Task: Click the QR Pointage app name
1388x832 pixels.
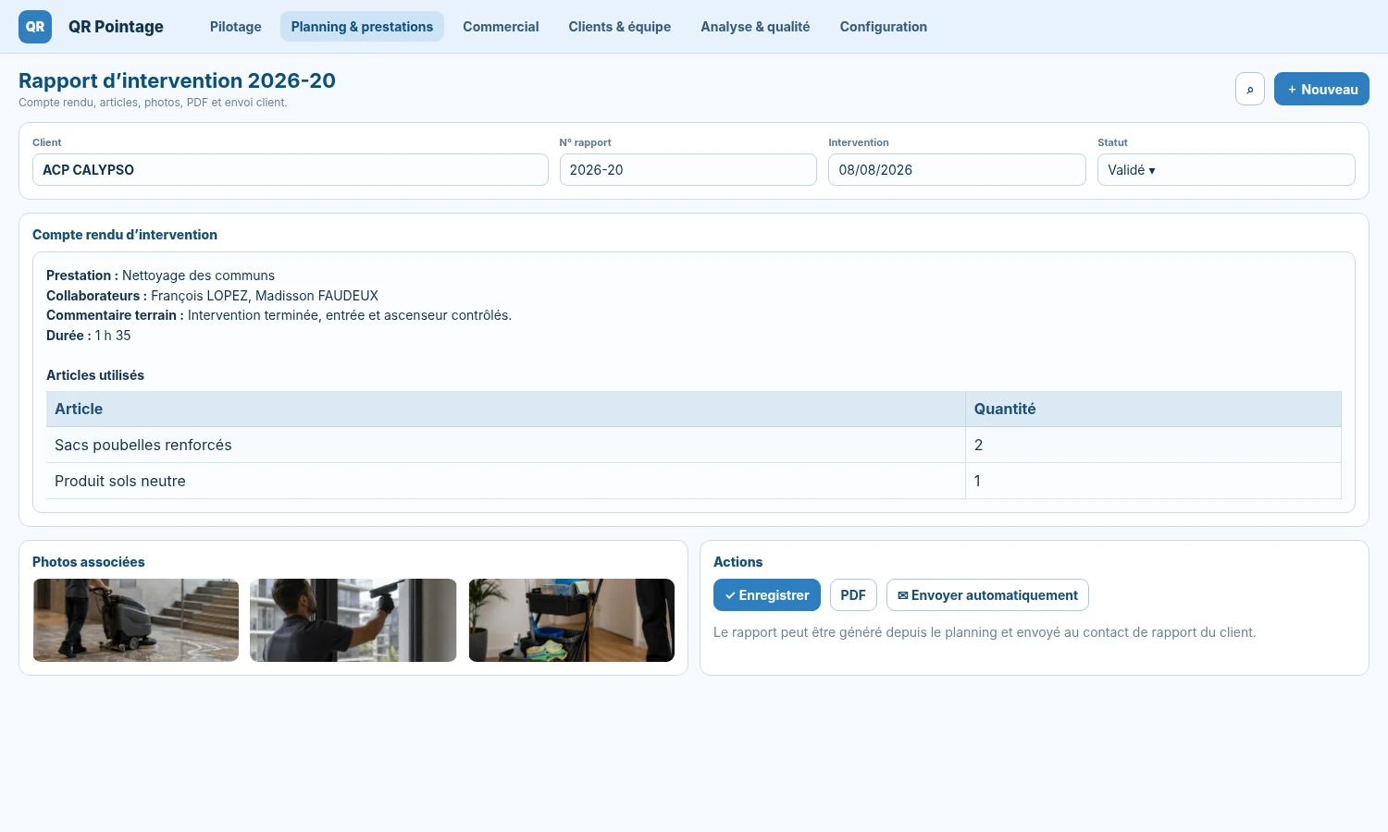Action: (116, 27)
